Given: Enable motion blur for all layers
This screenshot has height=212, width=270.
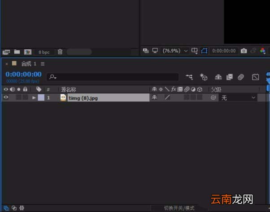Looking at the screenshot, I should coord(241,77).
